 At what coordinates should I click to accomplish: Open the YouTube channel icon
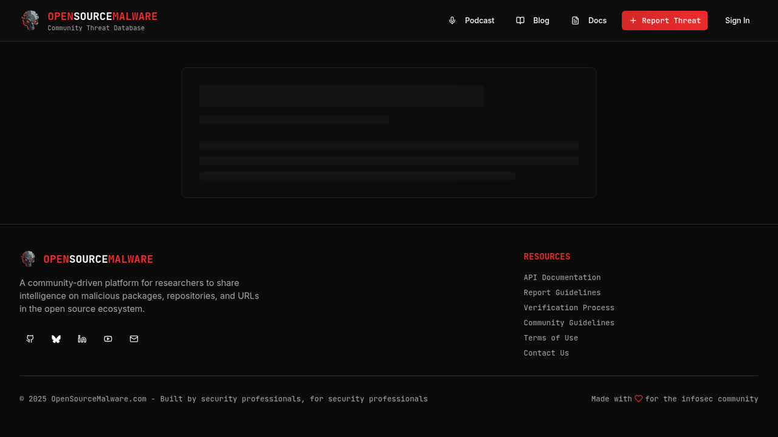(x=108, y=339)
